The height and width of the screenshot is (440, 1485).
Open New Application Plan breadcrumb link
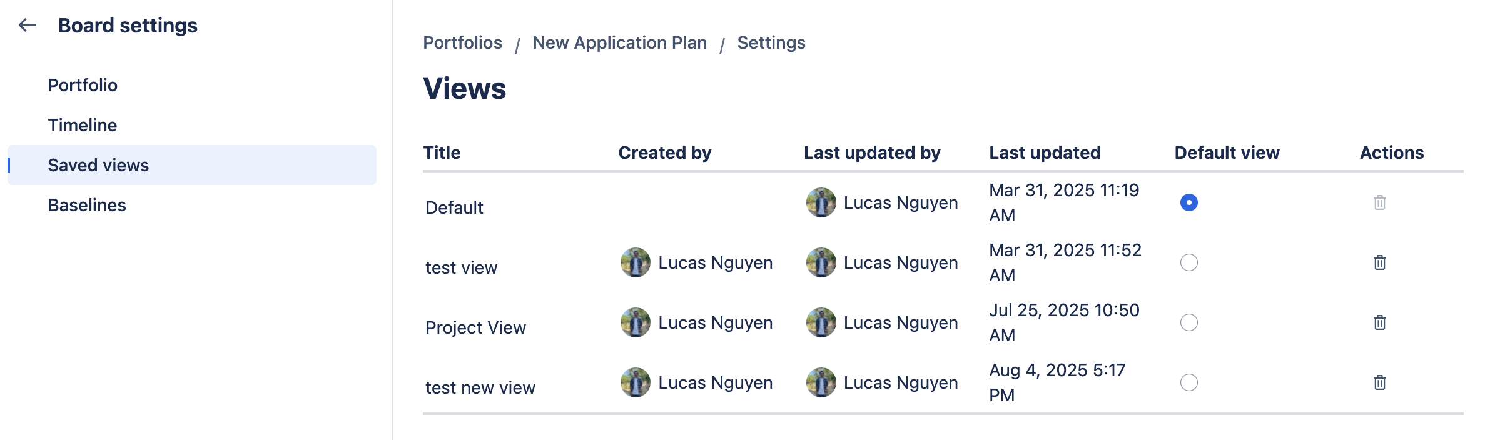[x=619, y=42]
